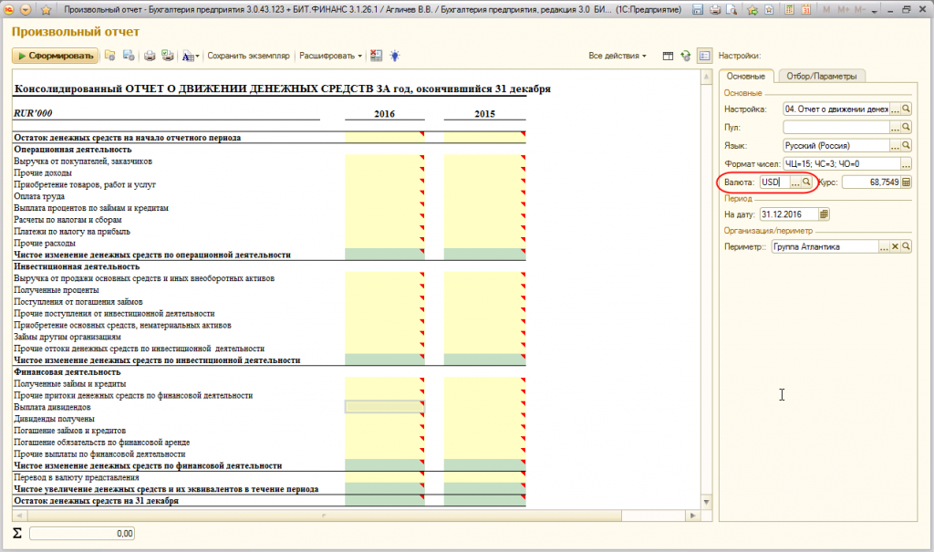Click the magnifier icon next to Валюта field
This screenshot has width=934, height=552.
click(806, 182)
